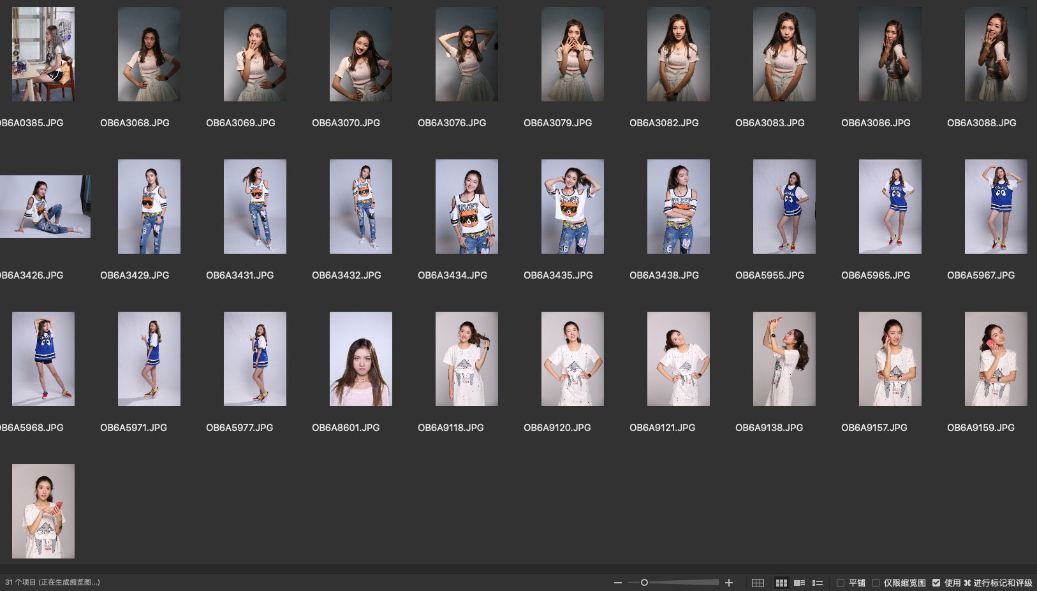Viewport: 1037px width, 591px height.
Task: Select the landscape photo OB6A3426.JPG
Action: coord(45,207)
